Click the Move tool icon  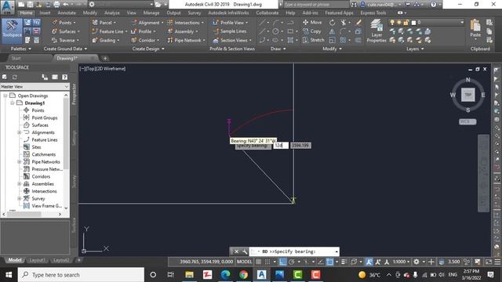pyautogui.click(x=305, y=22)
